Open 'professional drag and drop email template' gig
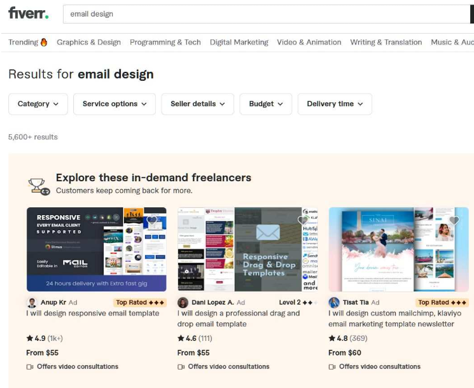This screenshot has height=388, width=474. [239, 319]
